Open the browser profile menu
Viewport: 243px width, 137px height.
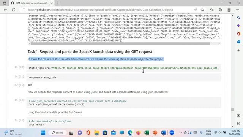[x=229, y=10]
